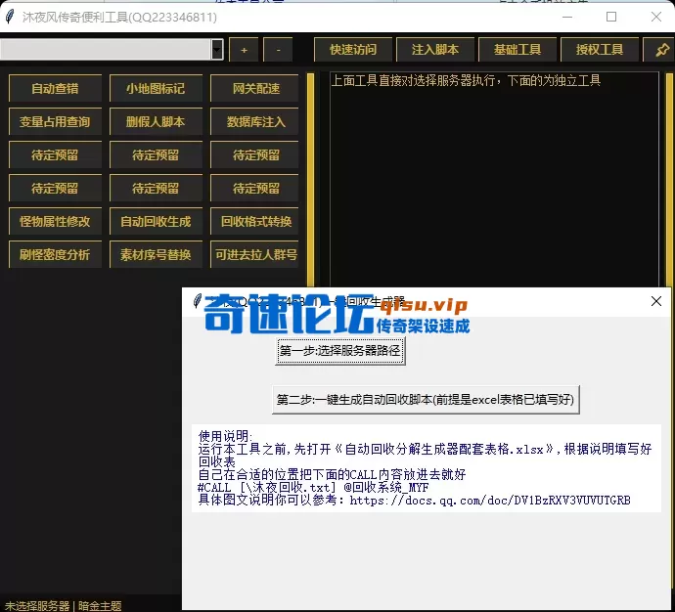Run 刷怪密度分析

[55, 254]
